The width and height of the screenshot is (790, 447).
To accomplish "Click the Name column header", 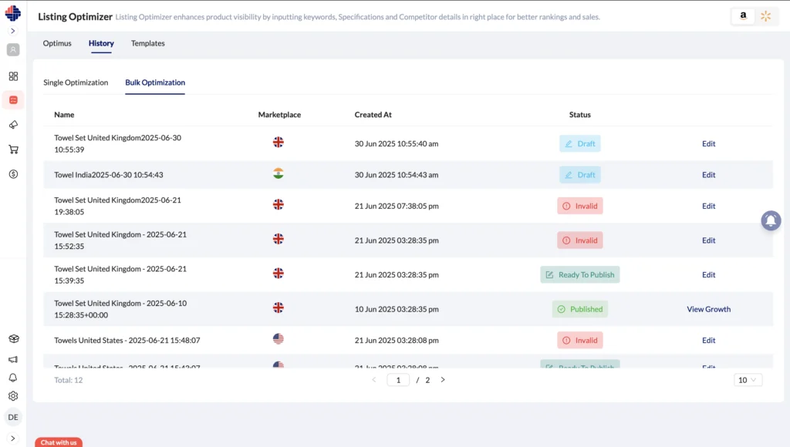I will click(x=64, y=115).
